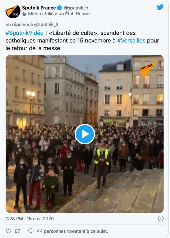Click 44 personnes tweetent à ce sujet

(73, 231)
